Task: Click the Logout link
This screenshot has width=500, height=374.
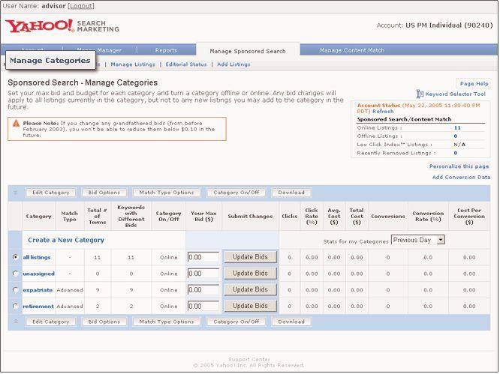Action: tap(81, 6)
